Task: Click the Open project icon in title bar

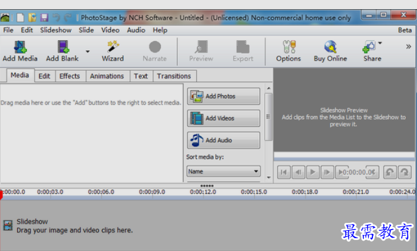Action: tap(32, 18)
